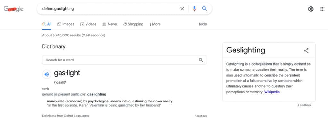The image size is (328, 121).
Task: Share the Gaslighting knowledge panel
Action: 306,50
